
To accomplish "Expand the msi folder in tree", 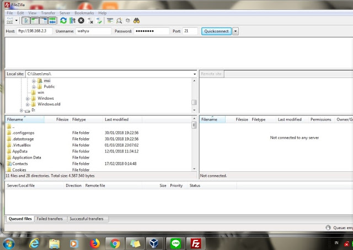I will tap(34, 81).
